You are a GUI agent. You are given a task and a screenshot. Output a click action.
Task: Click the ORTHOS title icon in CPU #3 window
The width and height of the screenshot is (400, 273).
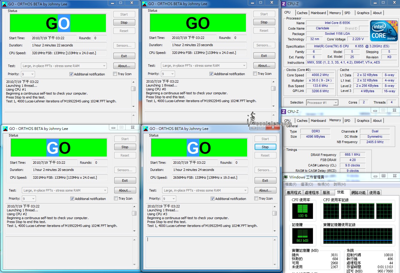pyautogui.click(x=146, y=128)
